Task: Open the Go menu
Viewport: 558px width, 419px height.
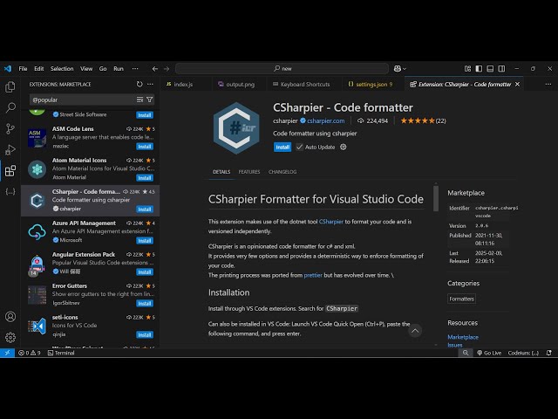Action: point(103,68)
